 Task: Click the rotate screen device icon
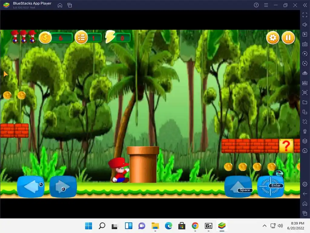[305, 112]
